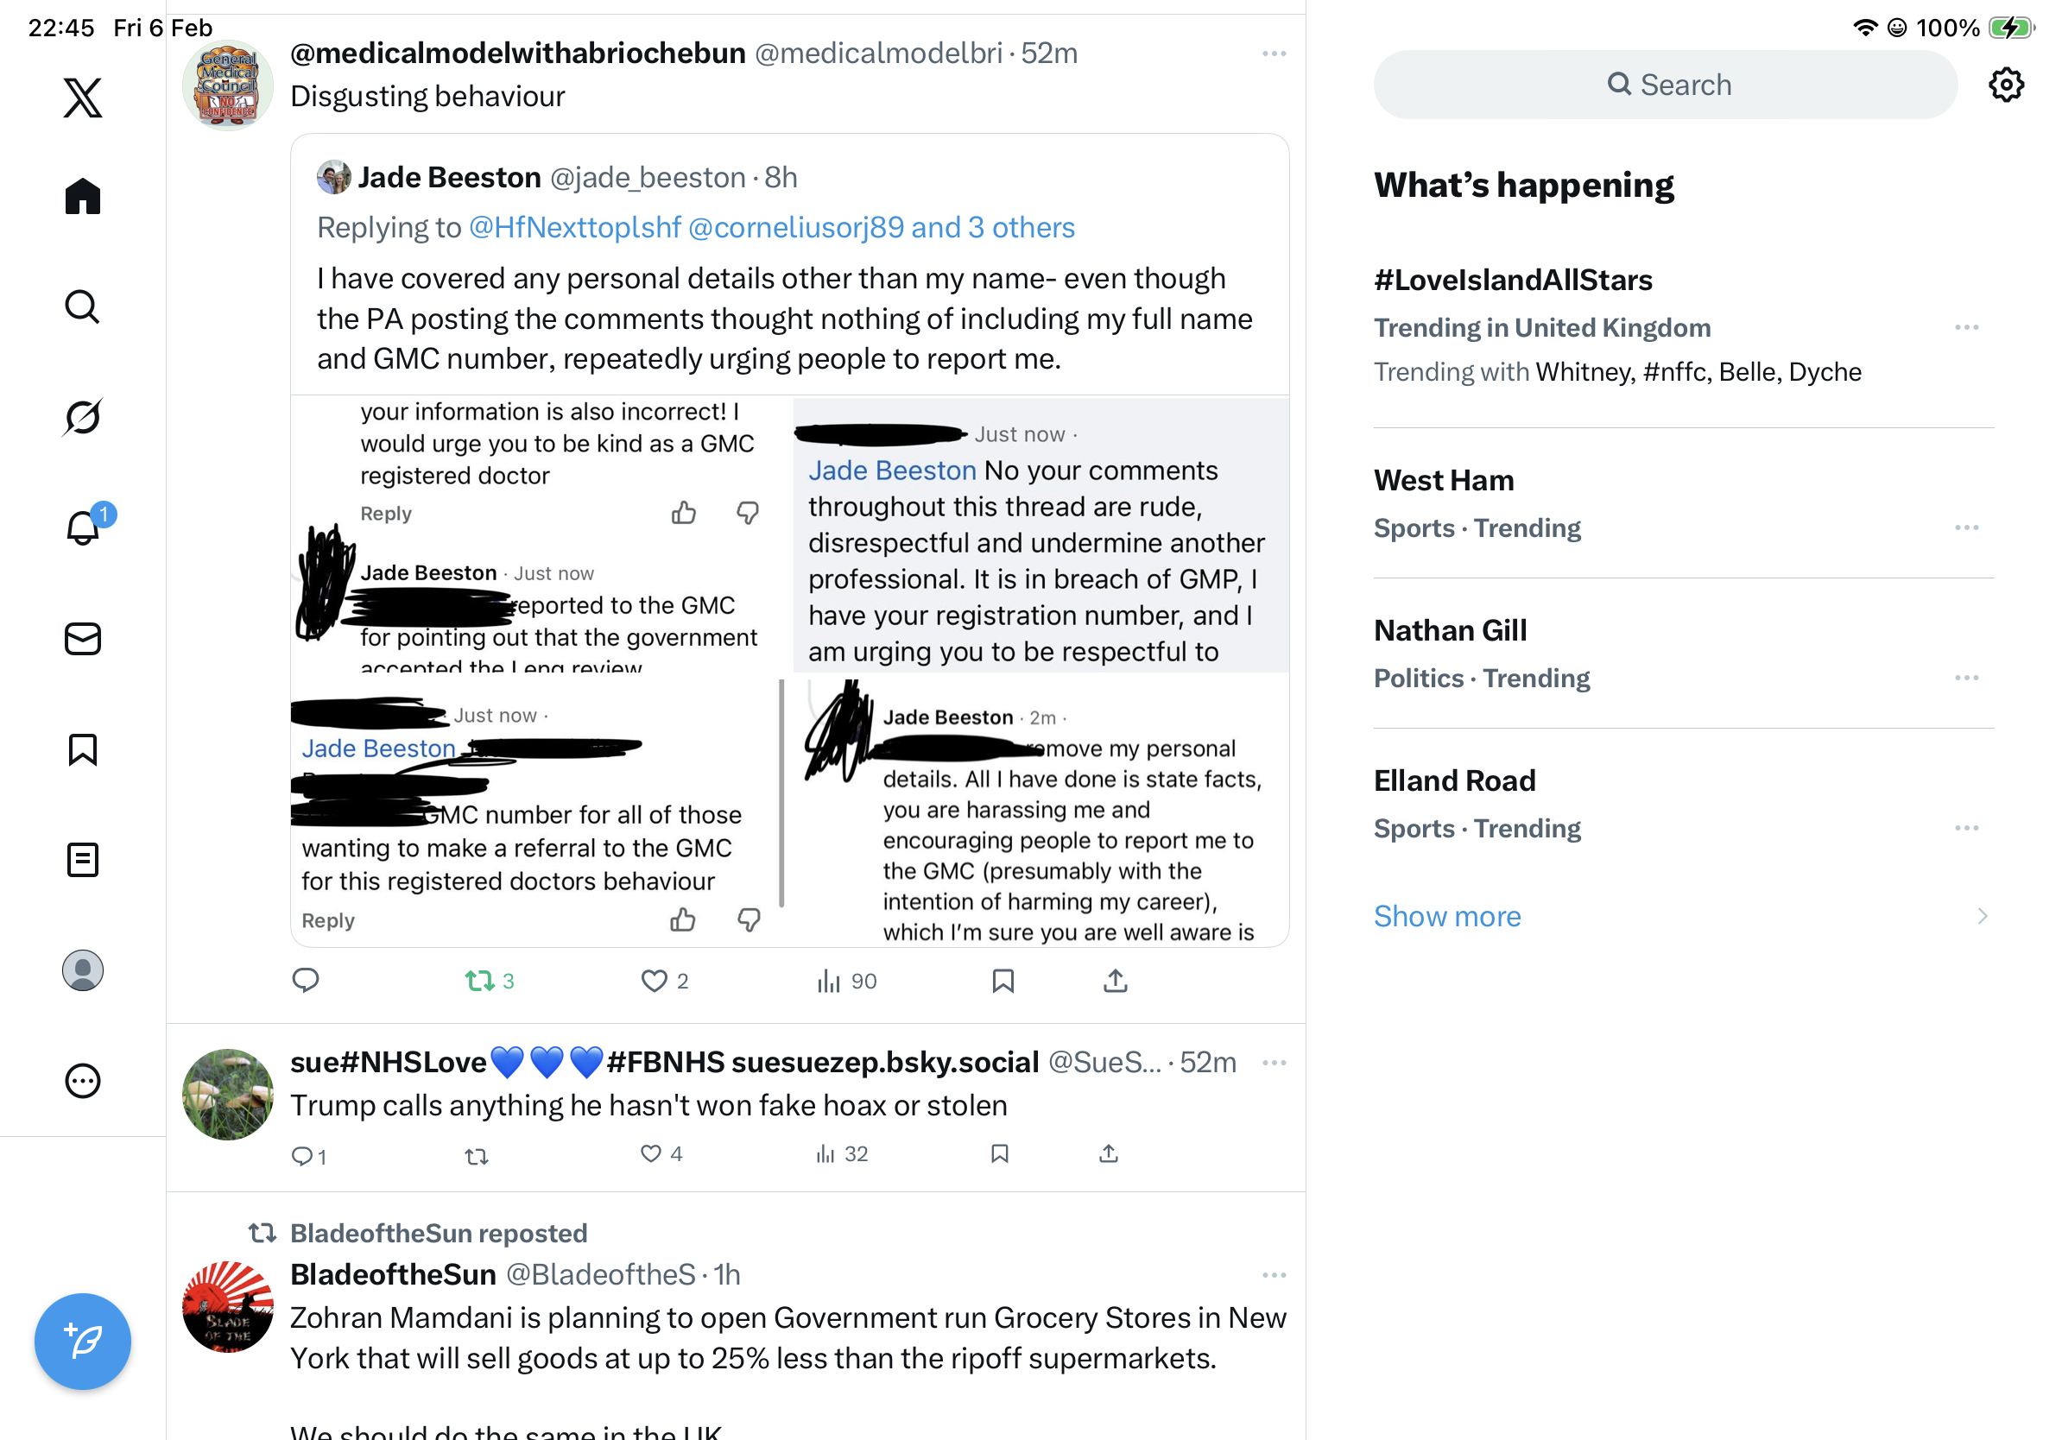Screen dimensions: 2062x1440
Task: Open more options for #LoveIslandAllStars trend
Action: [1966, 328]
